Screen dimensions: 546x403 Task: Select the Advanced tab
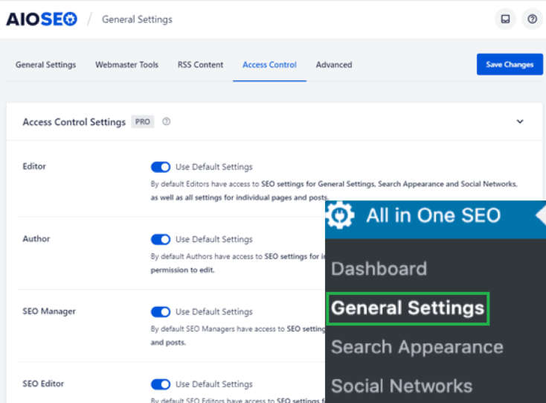pyautogui.click(x=334, y=65)
